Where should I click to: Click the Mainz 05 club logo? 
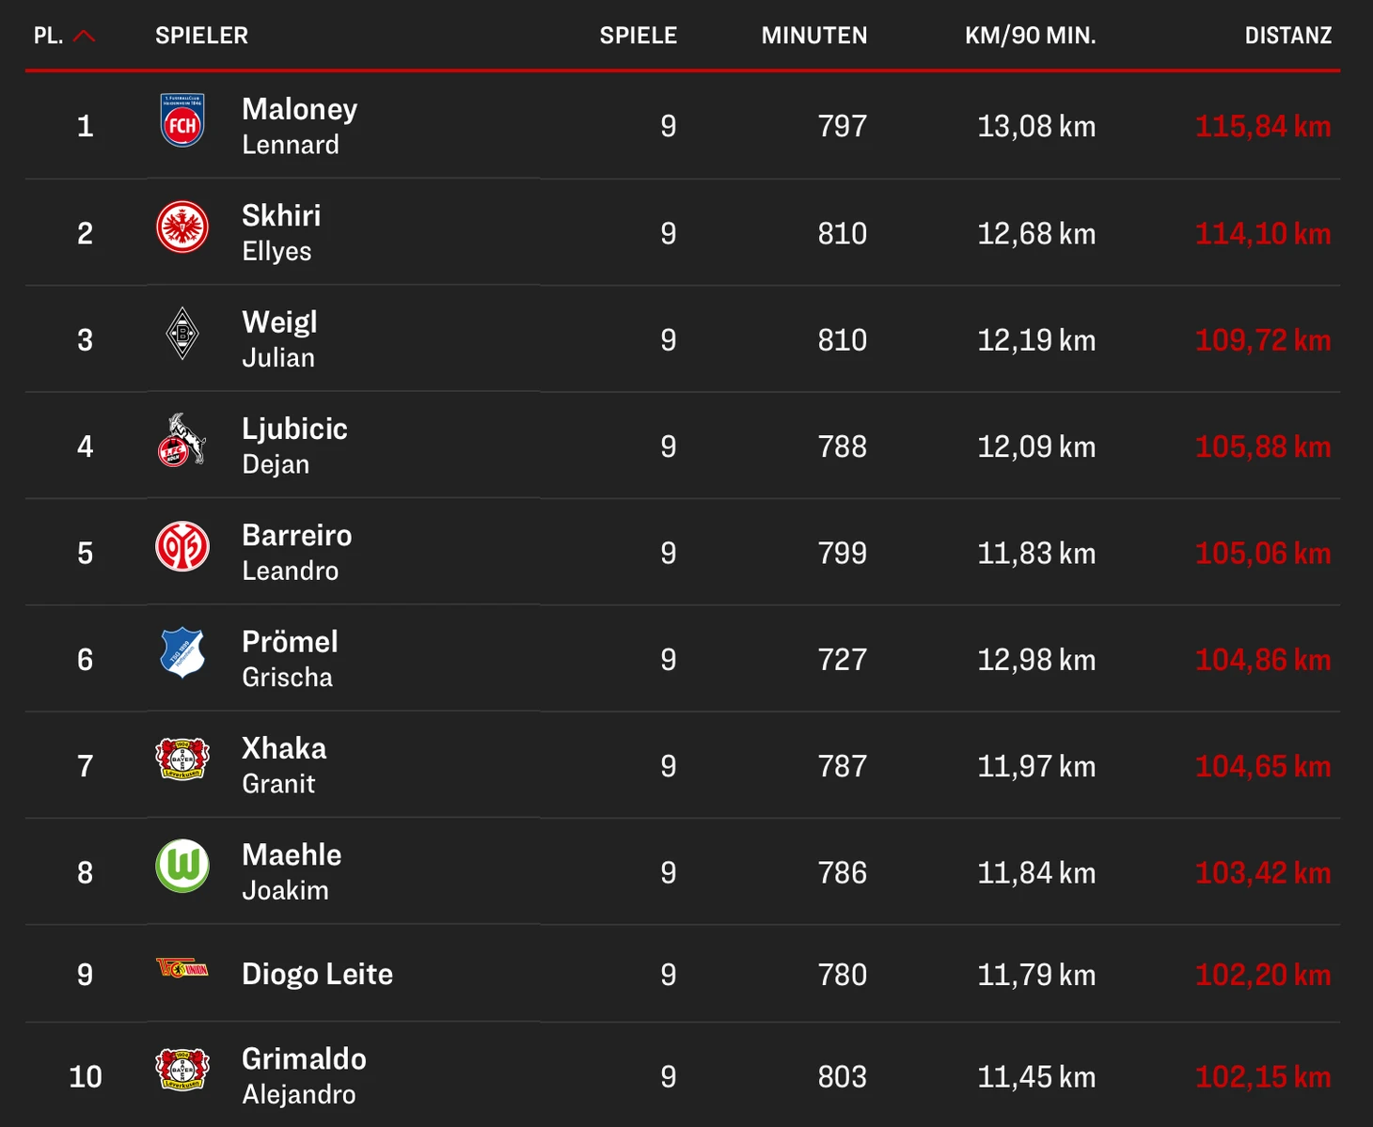[182, 547]
